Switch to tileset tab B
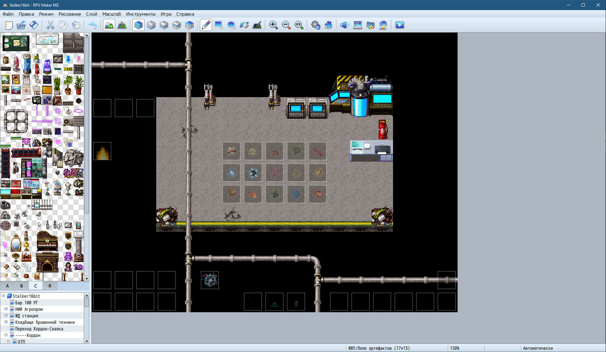Screen dimensions: 606x352 click(22, 286)
